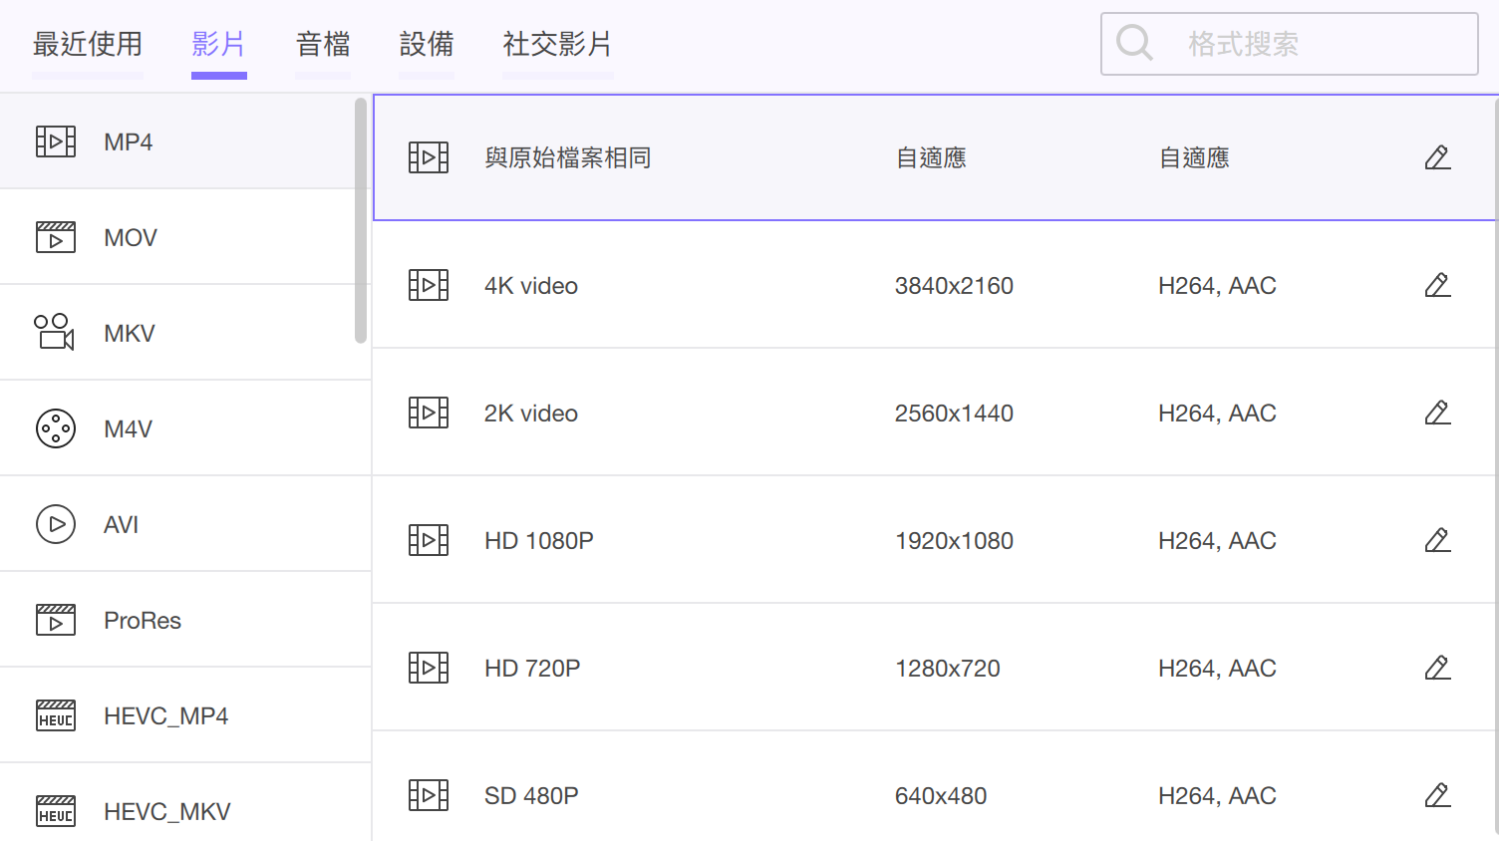Click the MKV camera icon

click(x=55, y=333)
